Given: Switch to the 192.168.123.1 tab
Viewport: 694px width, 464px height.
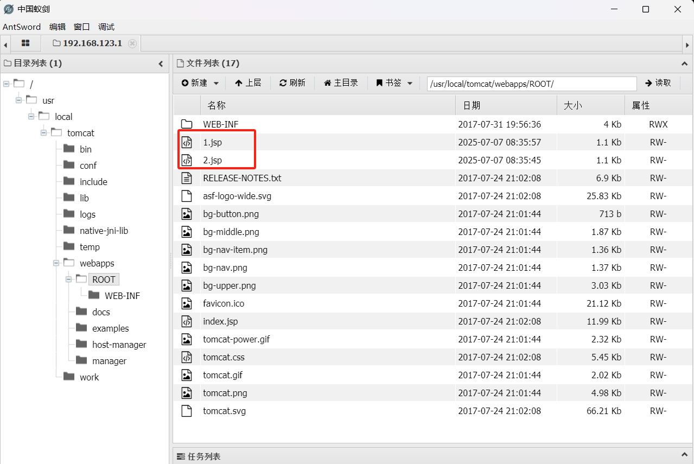Looking at the screenshot, I should [x=92, y=43].
